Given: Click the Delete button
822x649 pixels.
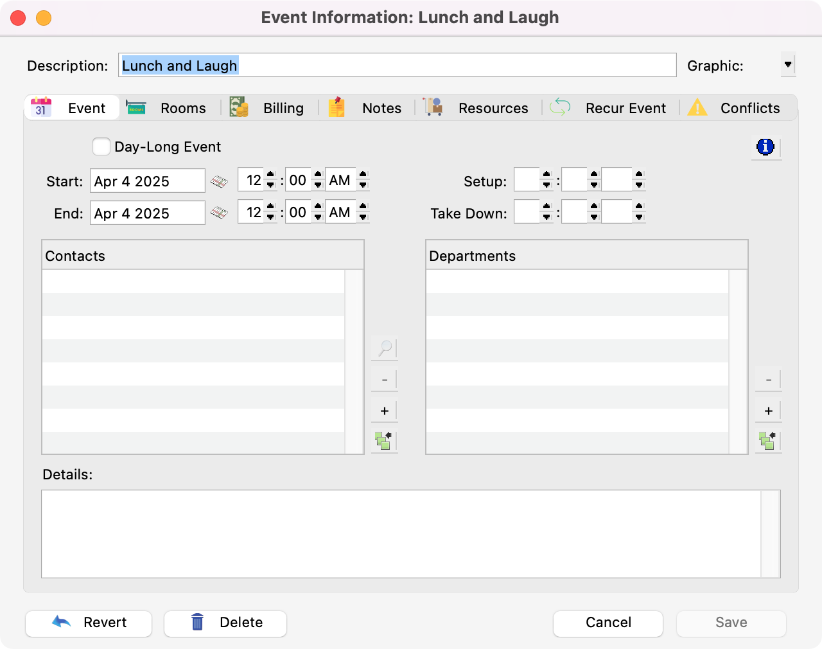Looking at the screenshot, I should (225, 623).
